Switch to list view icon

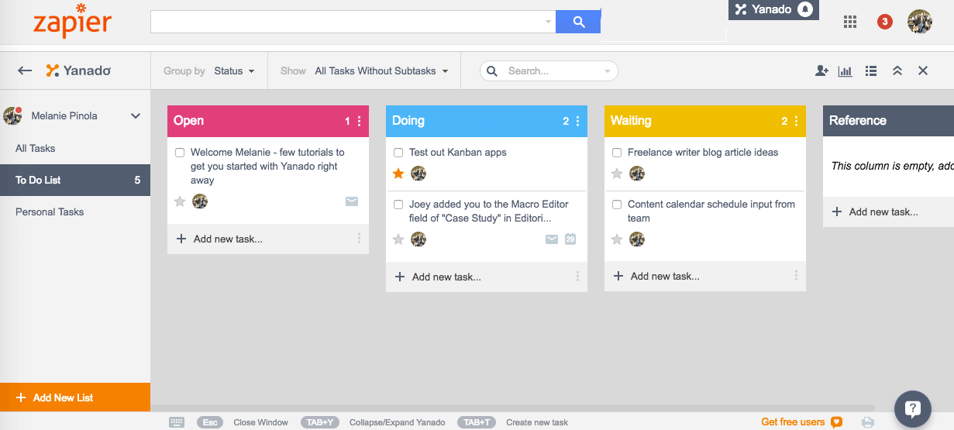tap(871, 71)
